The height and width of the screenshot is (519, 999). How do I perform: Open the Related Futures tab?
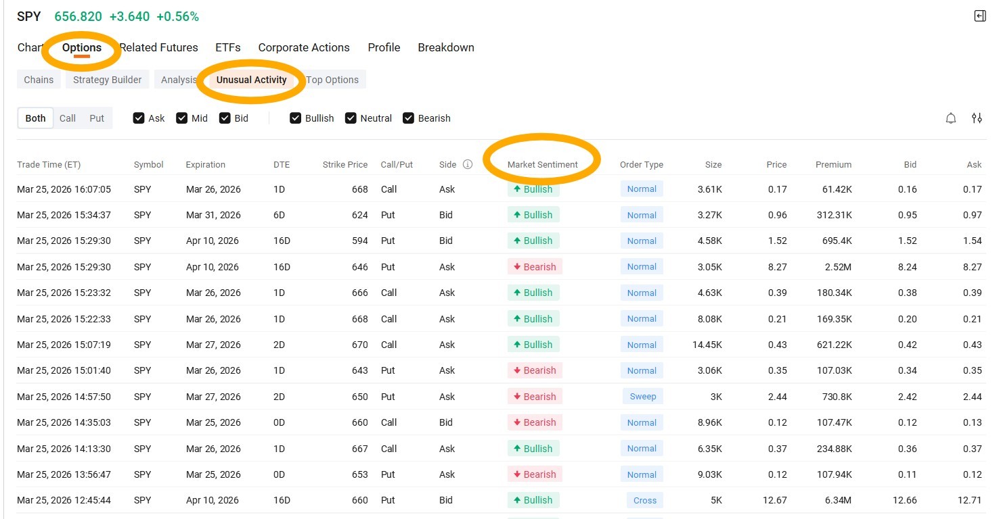159,47
